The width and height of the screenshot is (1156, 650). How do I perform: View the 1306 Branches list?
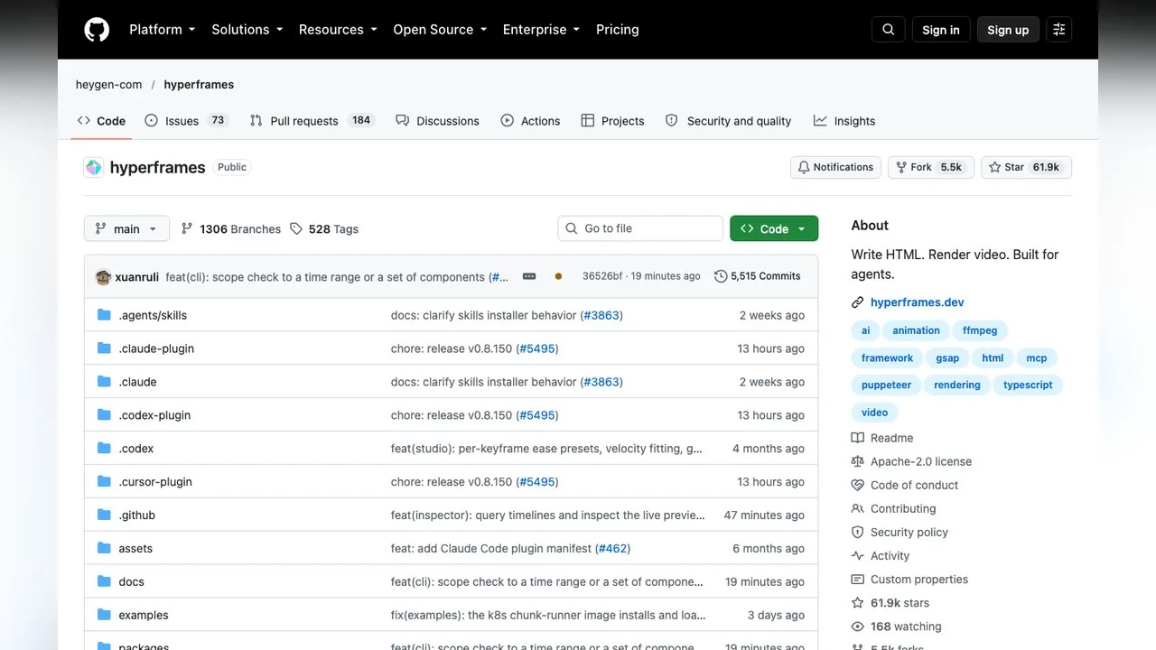click(x=231, y=229)
